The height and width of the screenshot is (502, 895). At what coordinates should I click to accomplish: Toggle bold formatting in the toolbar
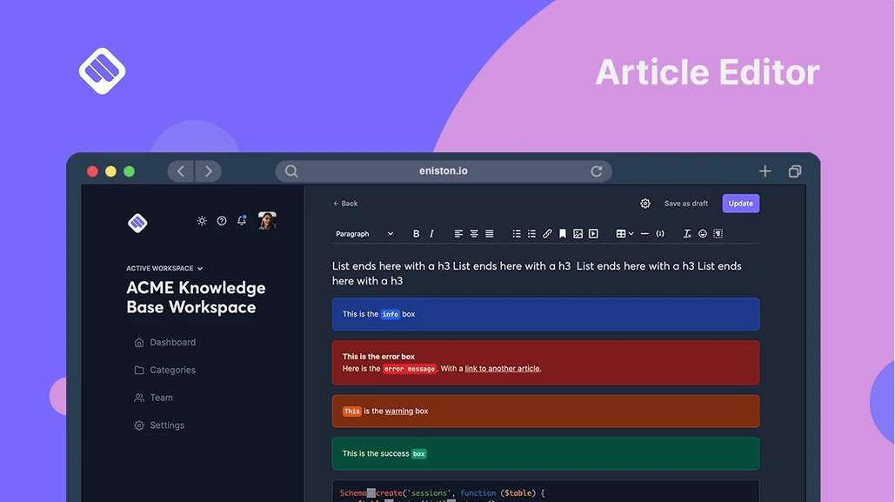(417, 233)
